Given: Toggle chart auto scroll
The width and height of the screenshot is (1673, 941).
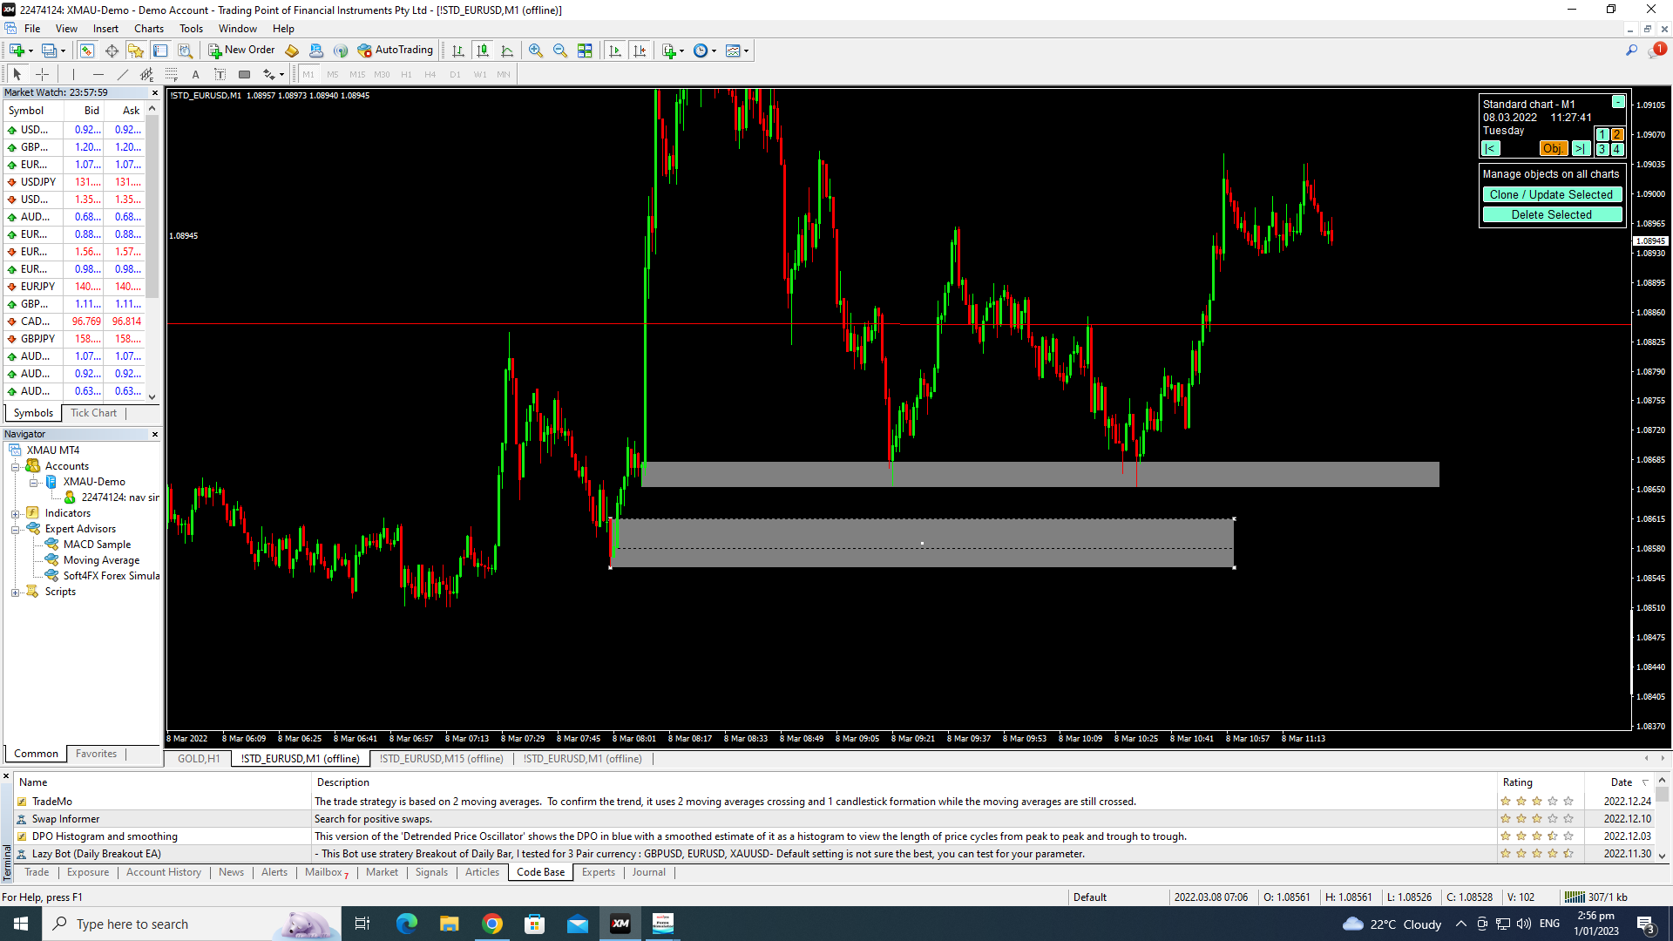Looking at the screenshot, I should point(615,51).
